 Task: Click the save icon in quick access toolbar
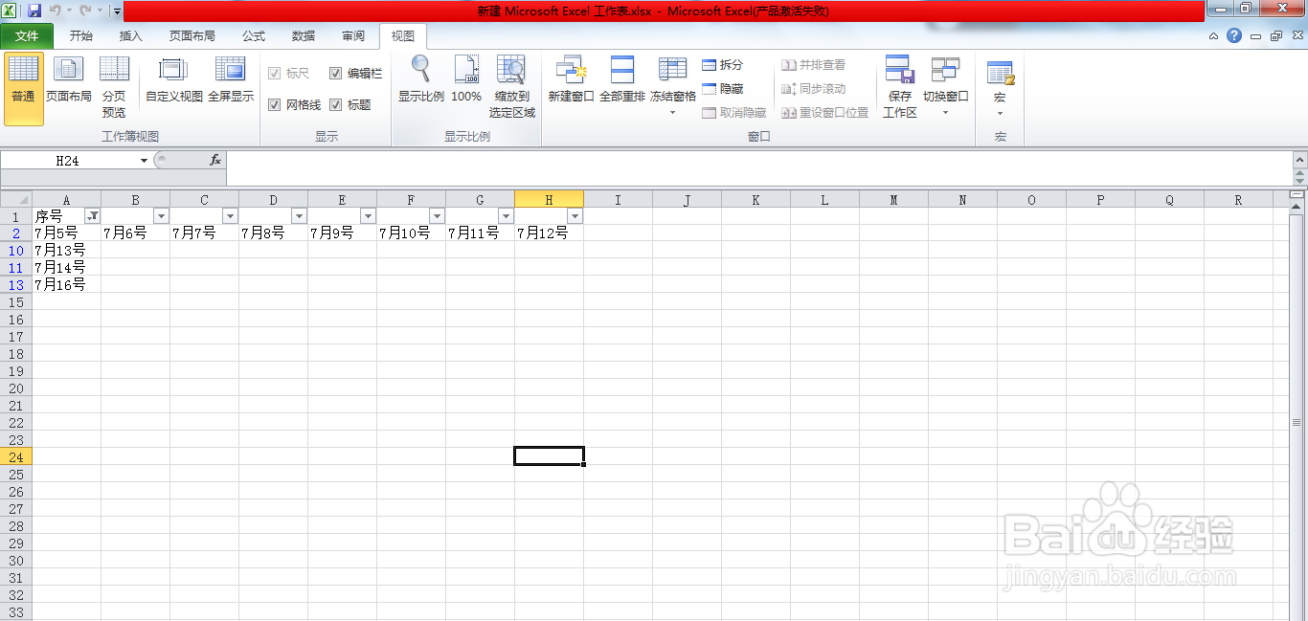click(x=34, y=11)
